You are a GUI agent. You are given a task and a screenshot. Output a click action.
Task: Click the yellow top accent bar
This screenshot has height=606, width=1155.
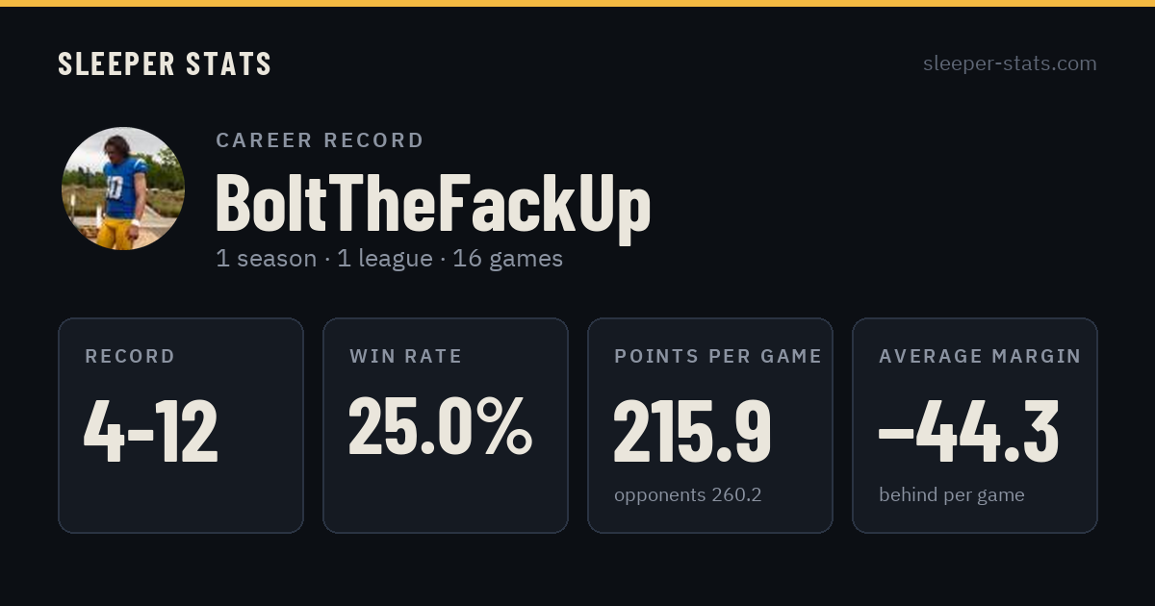tap(577, 3)
